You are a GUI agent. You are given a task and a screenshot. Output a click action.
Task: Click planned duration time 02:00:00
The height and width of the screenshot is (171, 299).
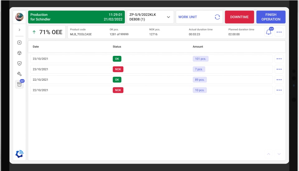pyautogui.click(x=234, y=34)
